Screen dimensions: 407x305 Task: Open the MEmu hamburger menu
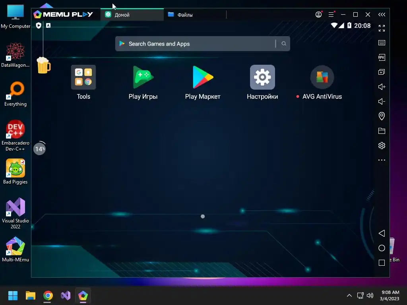[x=331, y=14]
